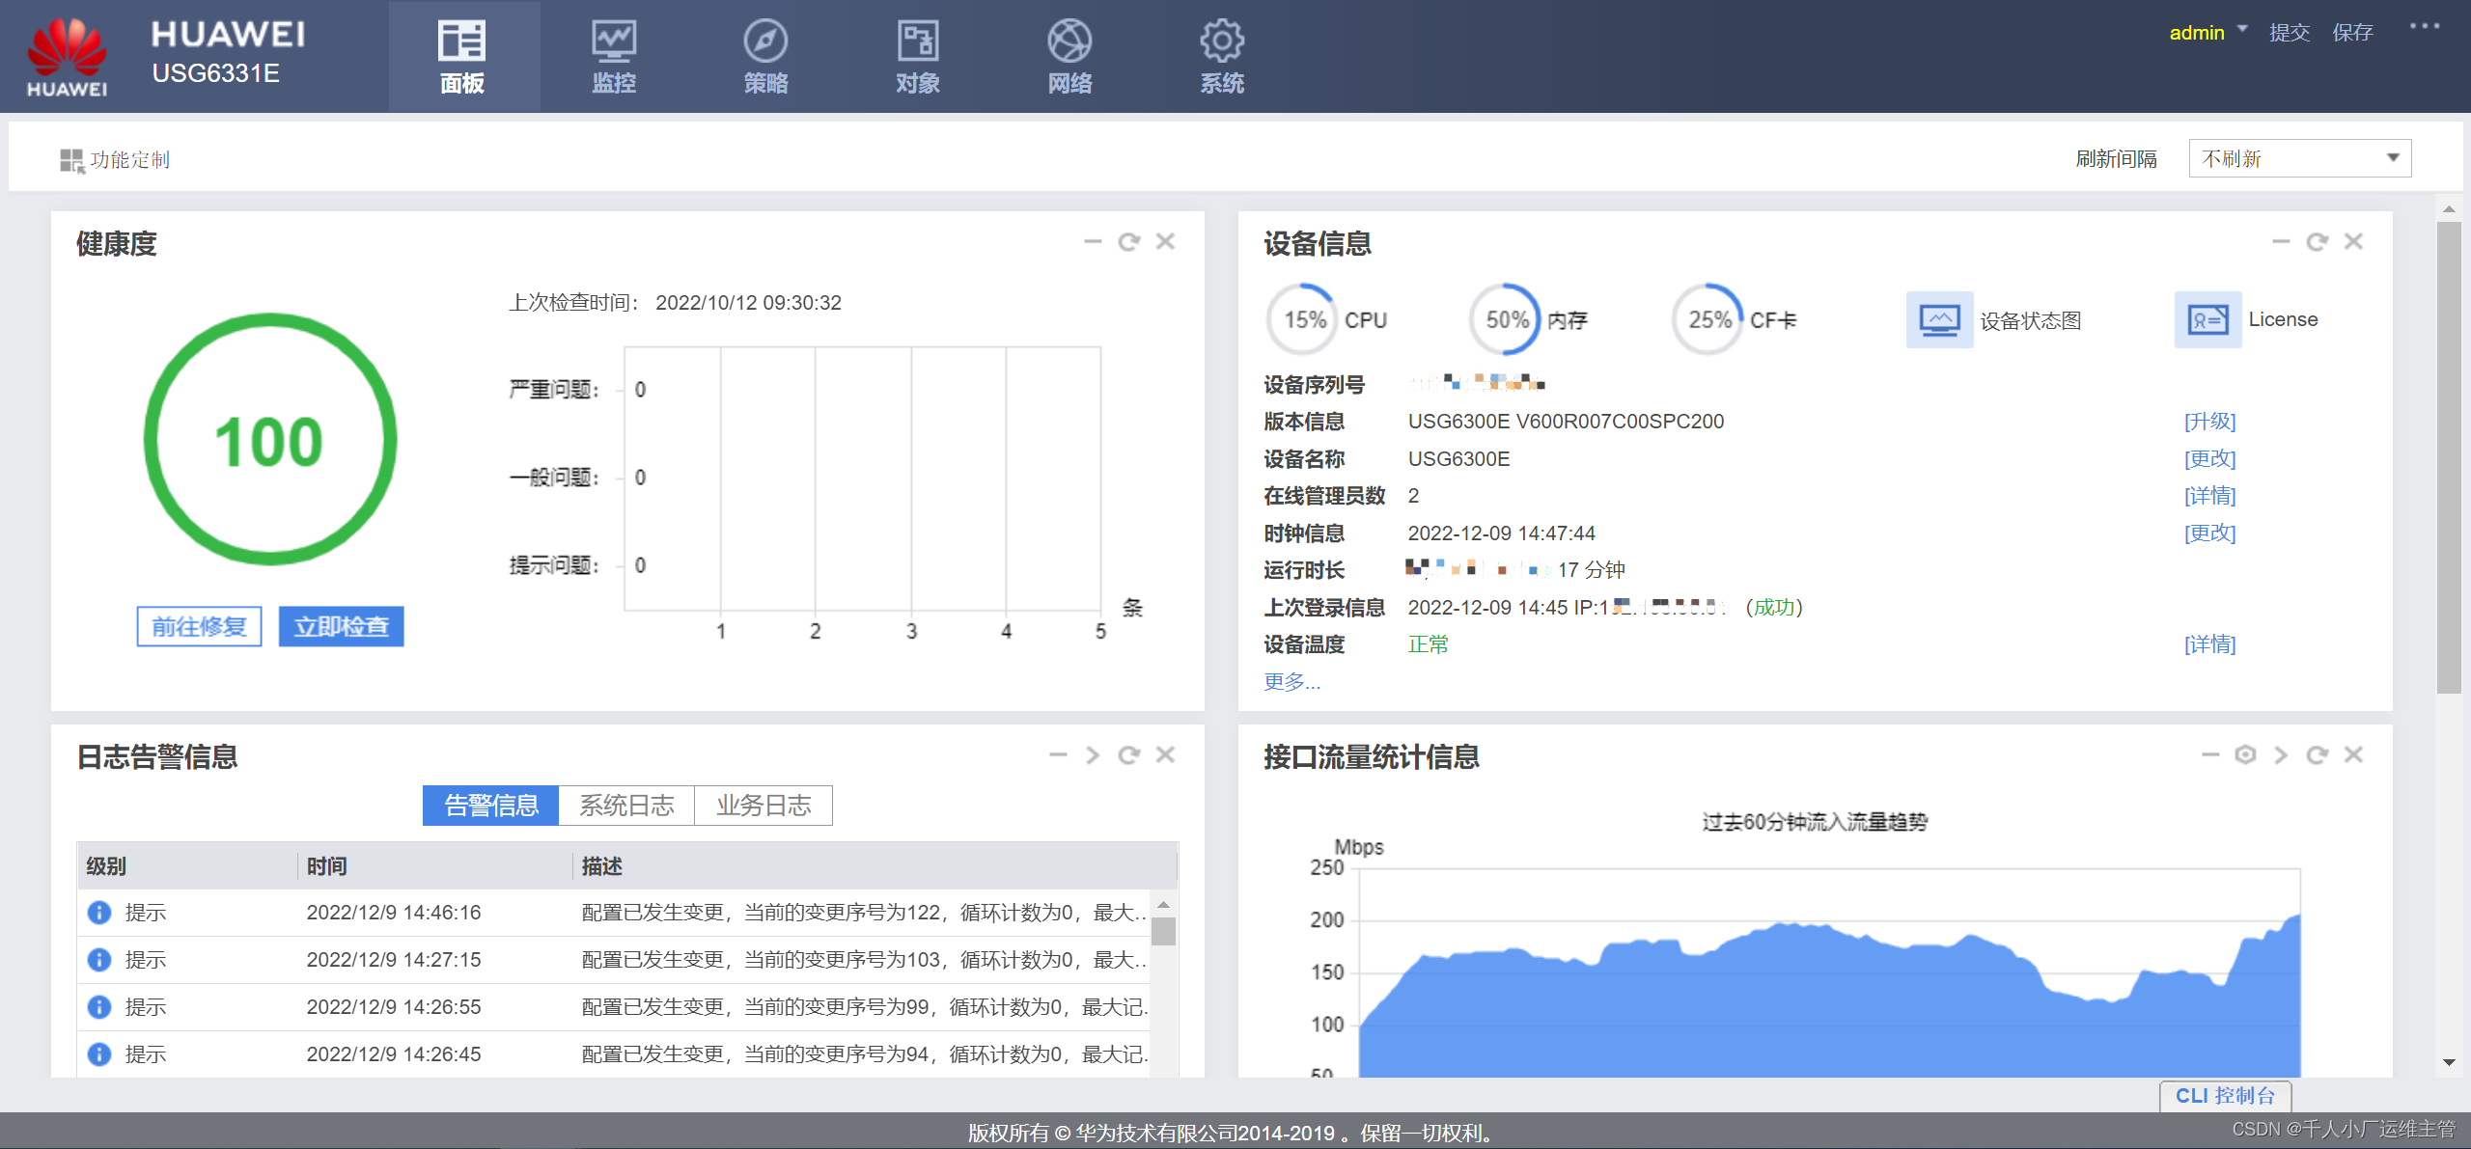The width and height of the screenshot is (2471, 1149).
Task: Switch to the 系统日志 tab
Action: point(626,806)
